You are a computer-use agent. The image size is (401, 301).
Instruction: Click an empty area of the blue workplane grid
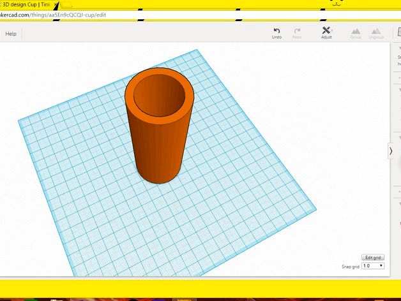tap(243, 210)
